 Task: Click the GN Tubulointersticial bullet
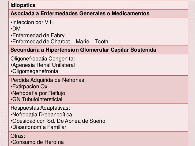pos(36,99)
